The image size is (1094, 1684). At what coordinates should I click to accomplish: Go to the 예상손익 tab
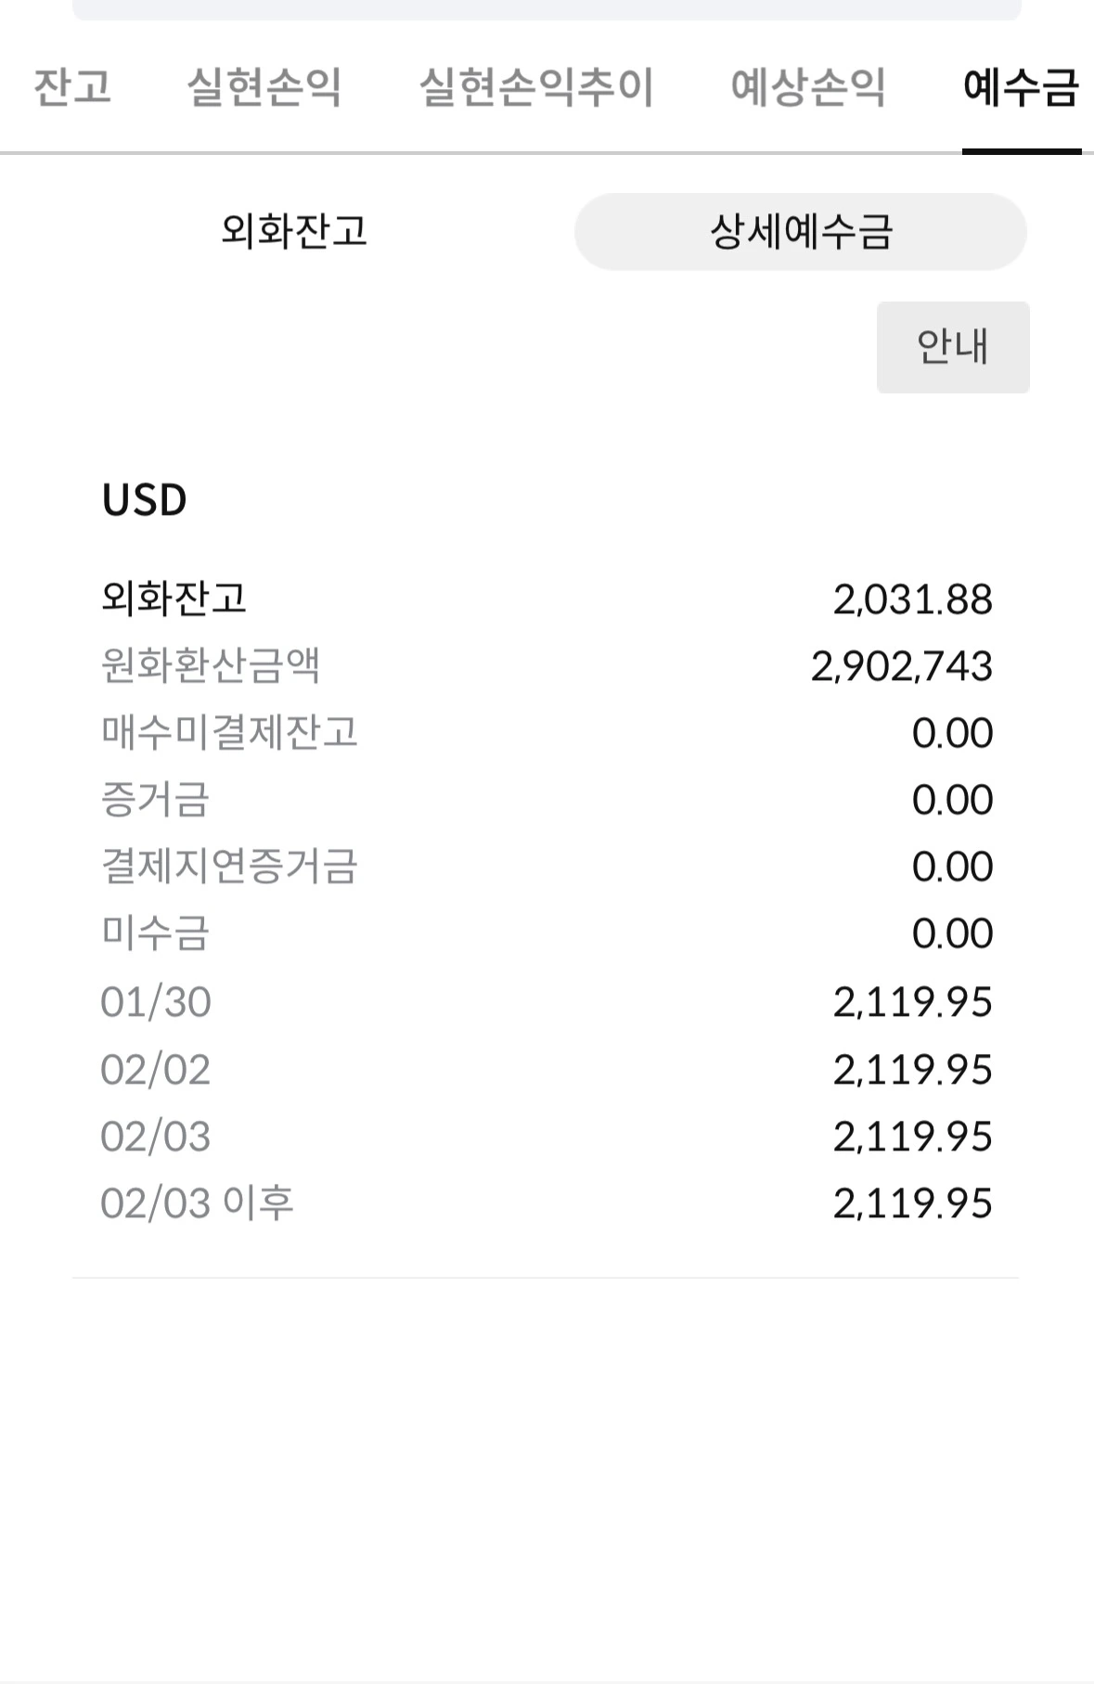[x=807, y=87]
